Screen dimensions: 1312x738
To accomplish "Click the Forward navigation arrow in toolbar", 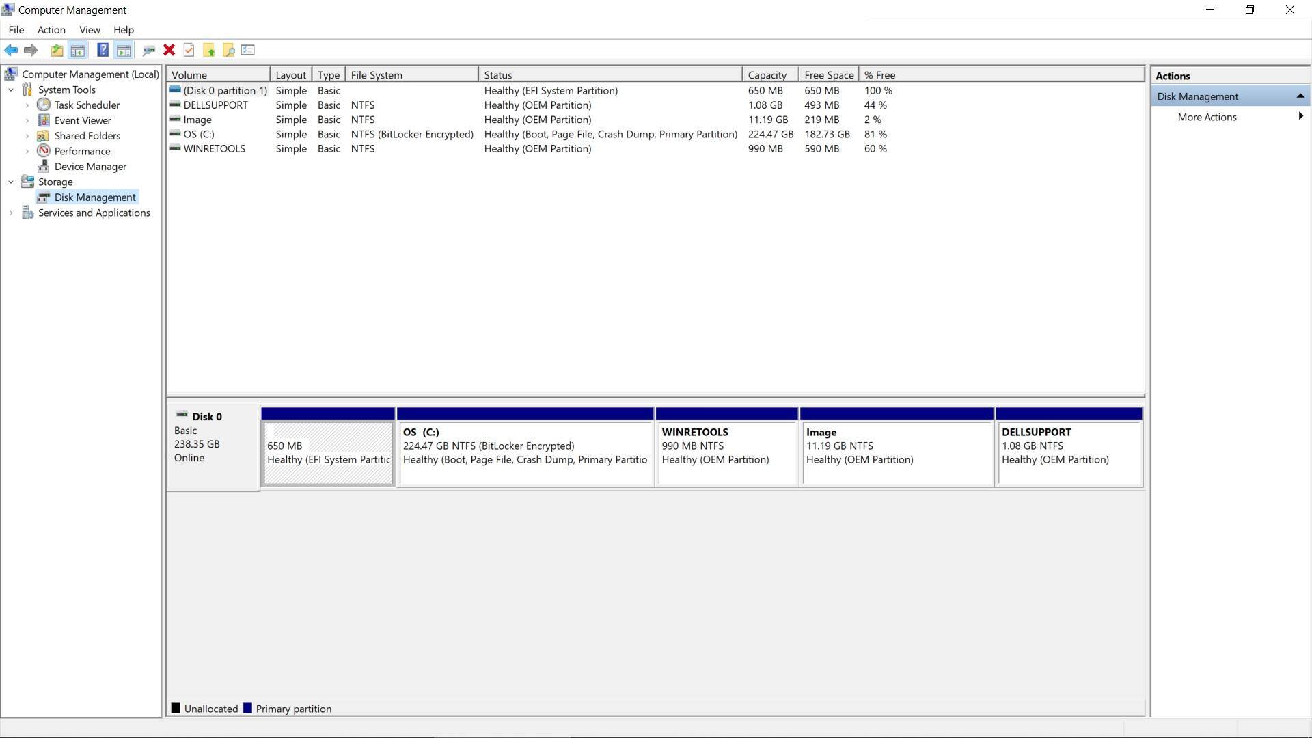I will tap(31, 49).
